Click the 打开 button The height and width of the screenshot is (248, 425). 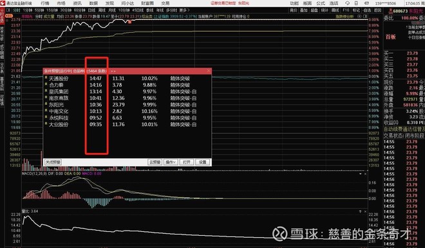point(187,162)
